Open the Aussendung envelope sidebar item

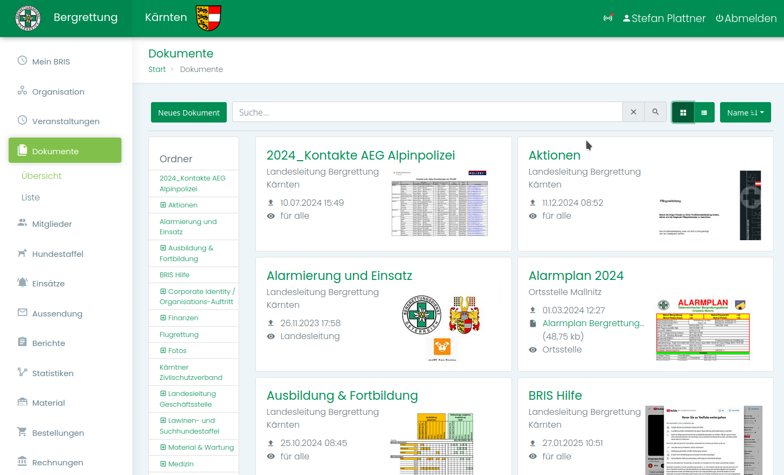pyautogui.click(x=57, y=314)
